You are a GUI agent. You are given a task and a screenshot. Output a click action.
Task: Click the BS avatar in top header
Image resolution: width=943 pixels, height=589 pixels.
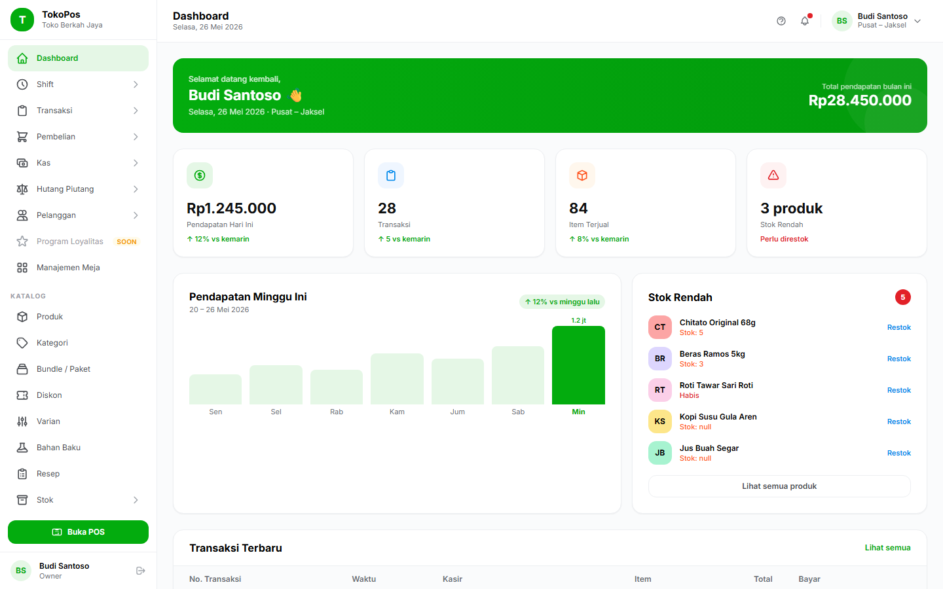point(842,21)
